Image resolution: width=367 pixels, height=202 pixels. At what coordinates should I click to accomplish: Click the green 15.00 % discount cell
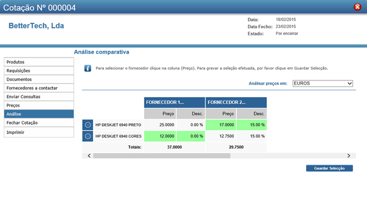tap(252, 125)
